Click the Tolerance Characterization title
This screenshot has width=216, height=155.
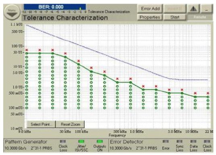pyautogui.click(x=65, y=18)
